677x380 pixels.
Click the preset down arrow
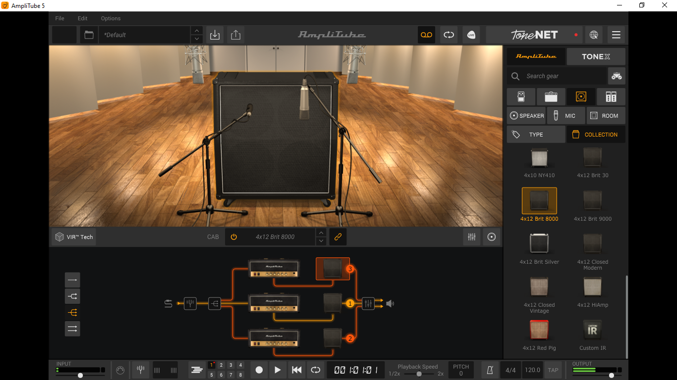[197, 39]
